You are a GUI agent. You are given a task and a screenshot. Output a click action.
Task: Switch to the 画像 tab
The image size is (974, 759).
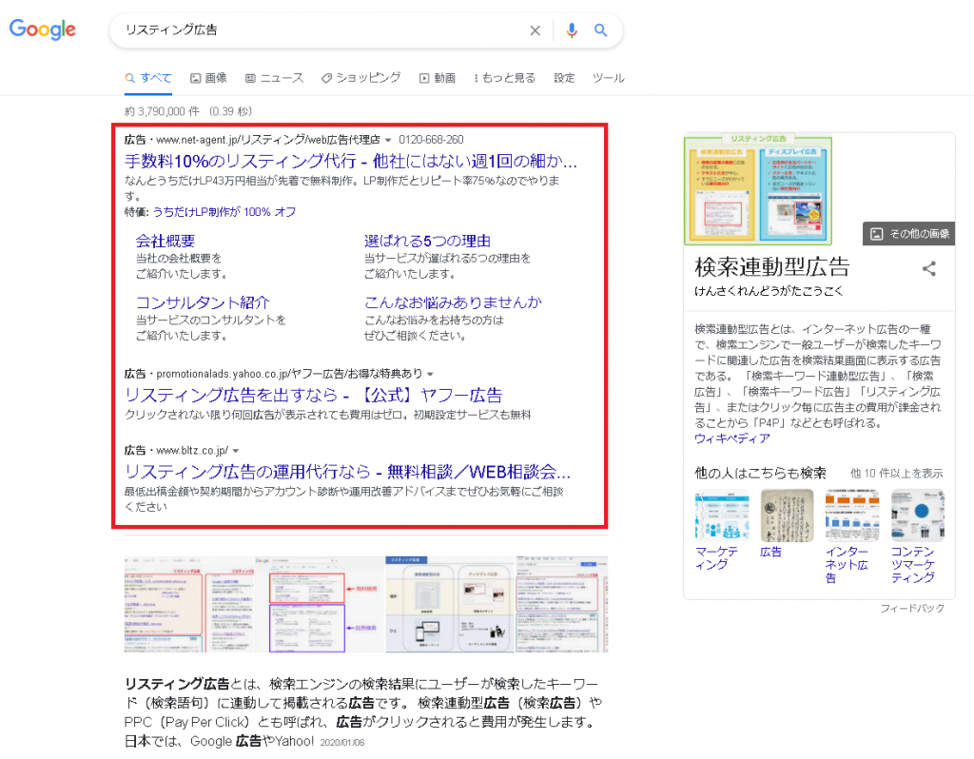click(208, 78)
